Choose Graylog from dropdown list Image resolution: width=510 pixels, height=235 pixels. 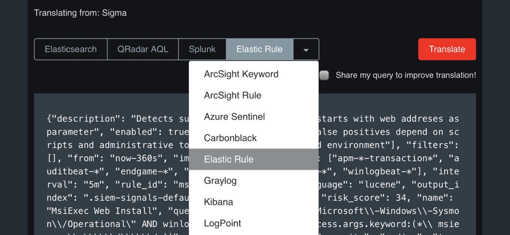tap(254, 181)
